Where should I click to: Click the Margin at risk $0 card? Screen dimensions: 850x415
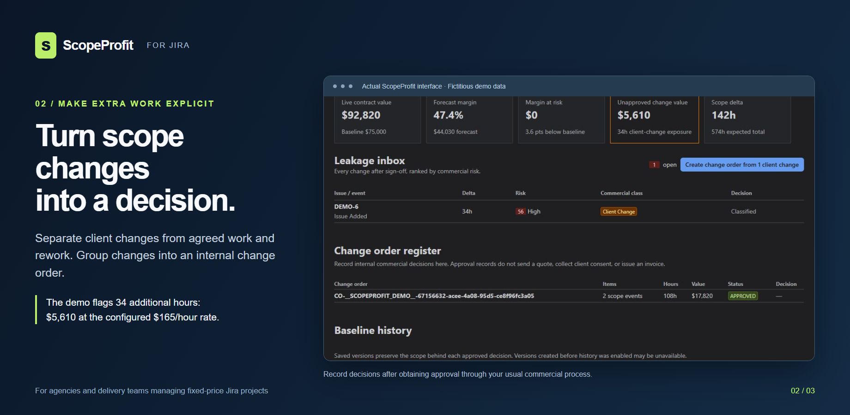561,119
